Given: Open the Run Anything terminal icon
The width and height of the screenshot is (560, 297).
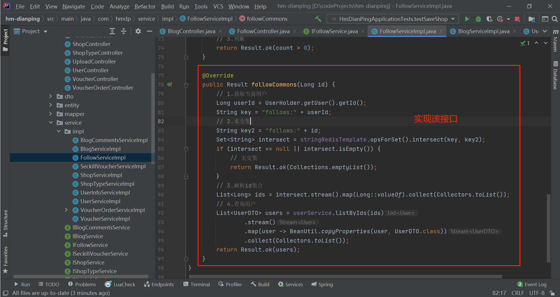Looking at the screenshot, I should coord(545,19).
